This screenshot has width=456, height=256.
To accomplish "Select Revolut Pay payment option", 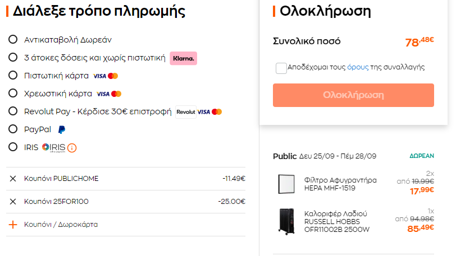I will pyautogui.click(x=13, y=111).
